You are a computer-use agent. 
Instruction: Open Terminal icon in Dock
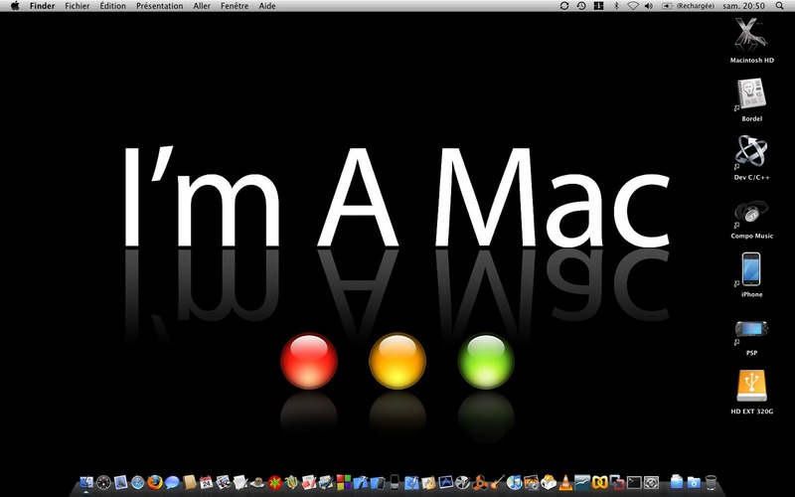(x=634, y=482)
